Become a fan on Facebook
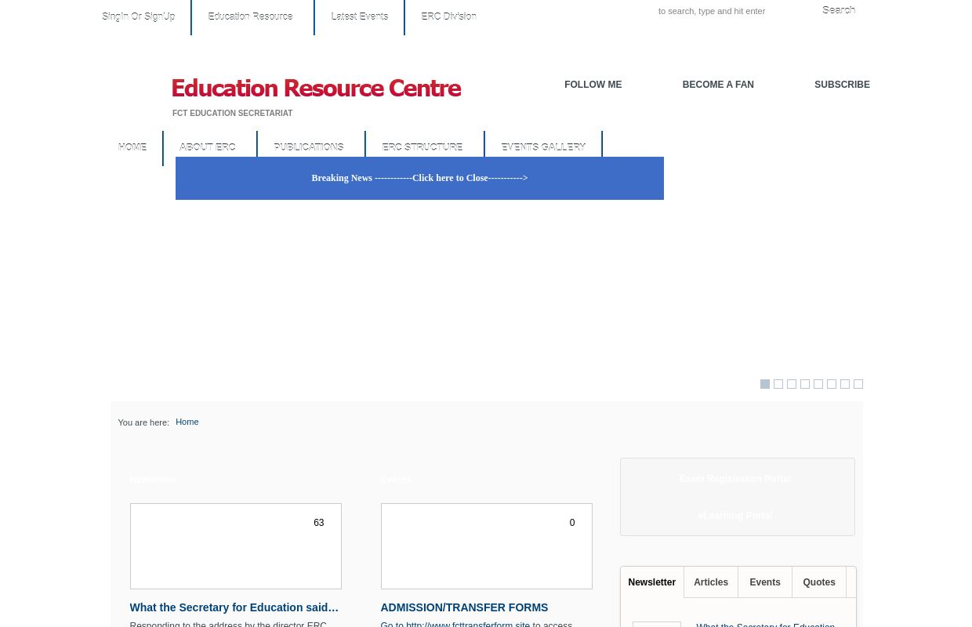The height and width of the screenshot is (627, 972). tap(717, 85)
